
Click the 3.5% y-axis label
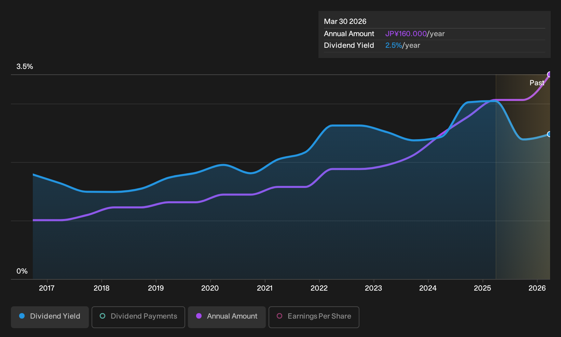(x=25, y=67)
